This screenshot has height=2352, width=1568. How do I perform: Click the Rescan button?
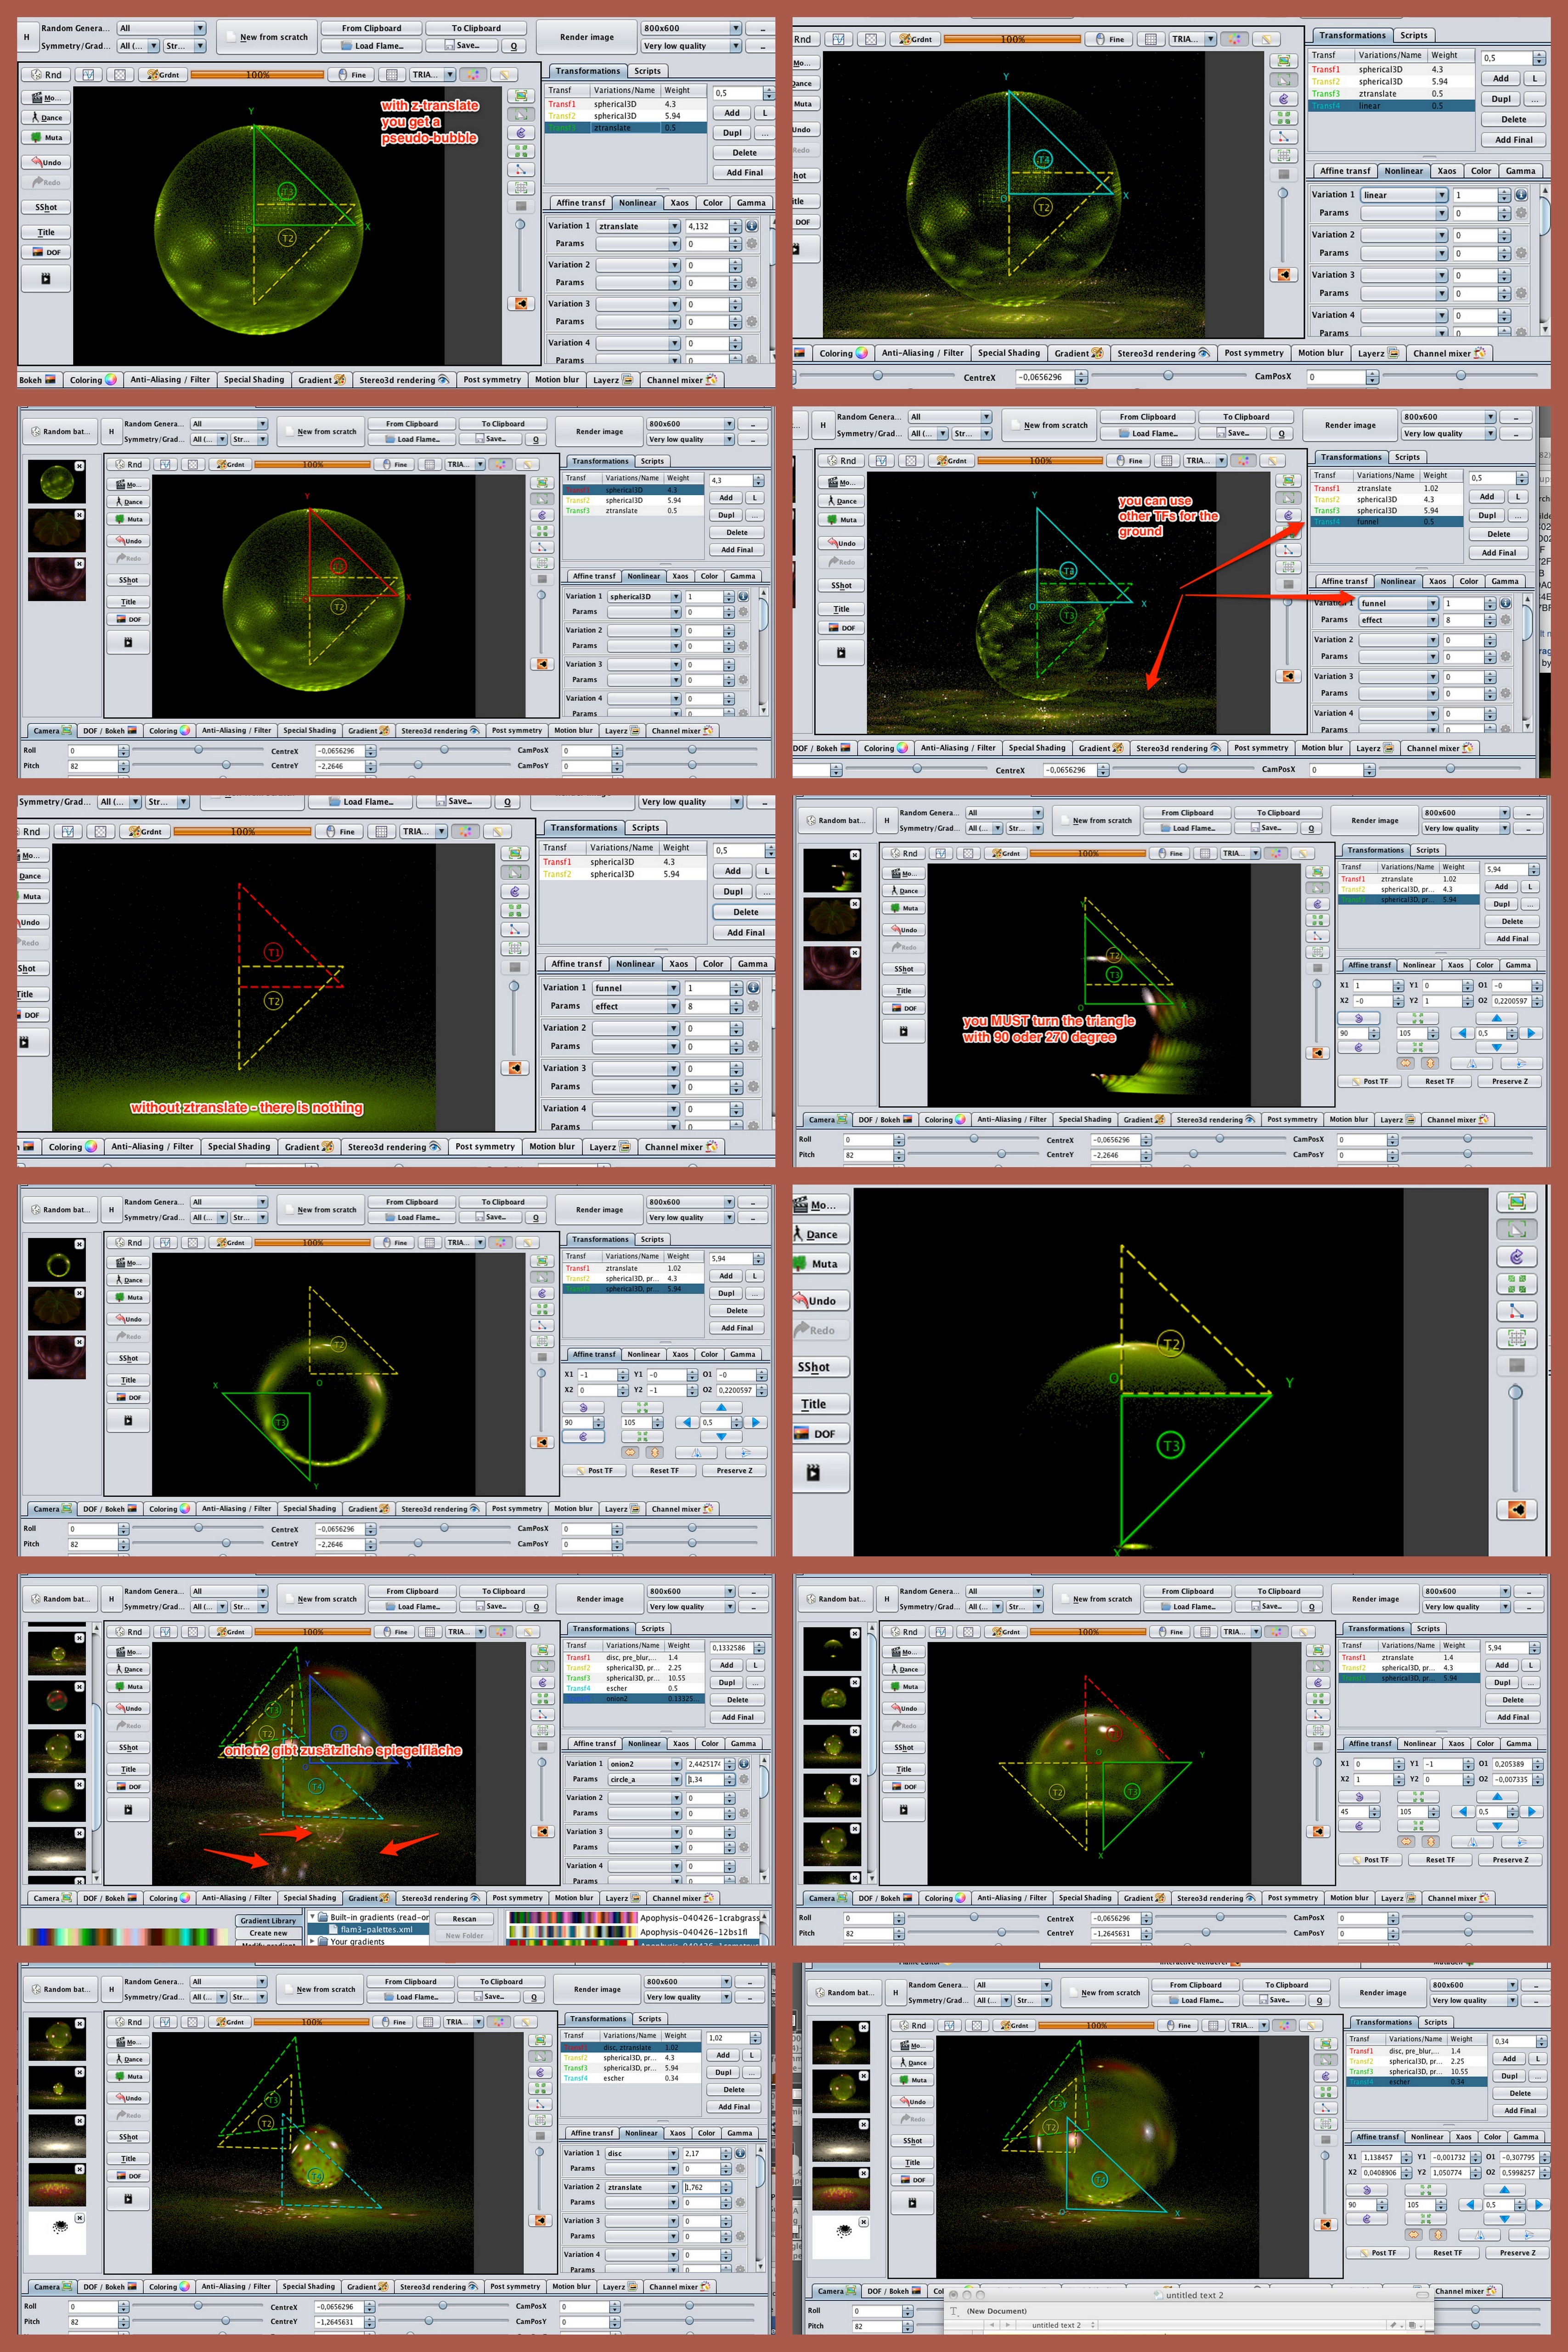click(x=464, y=1919)
